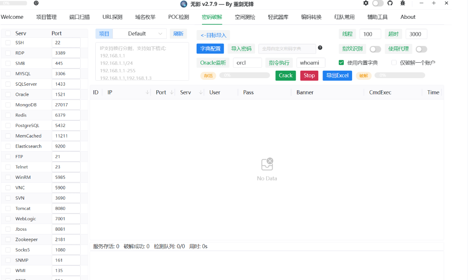Open the Default project dropdown

(x=140, y=34)
